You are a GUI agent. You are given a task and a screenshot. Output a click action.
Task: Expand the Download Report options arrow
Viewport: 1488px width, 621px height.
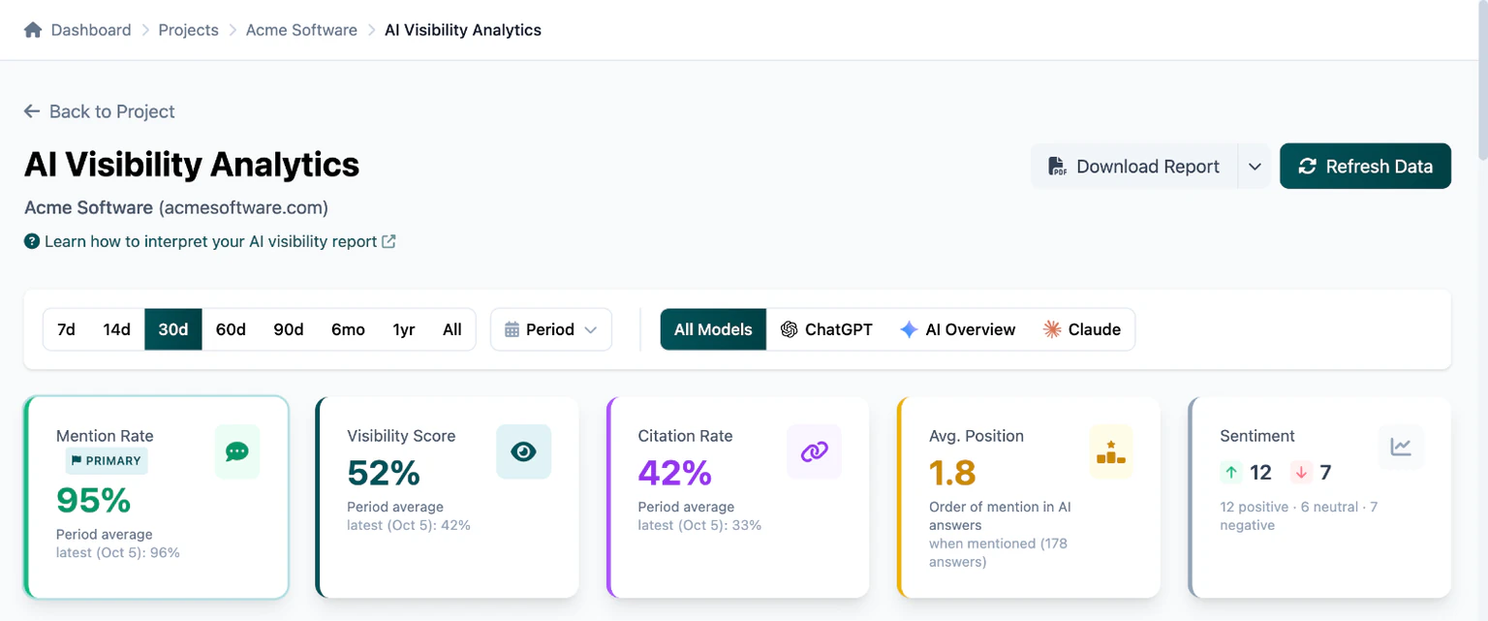pyautogui.click(x=1255, y=167)
